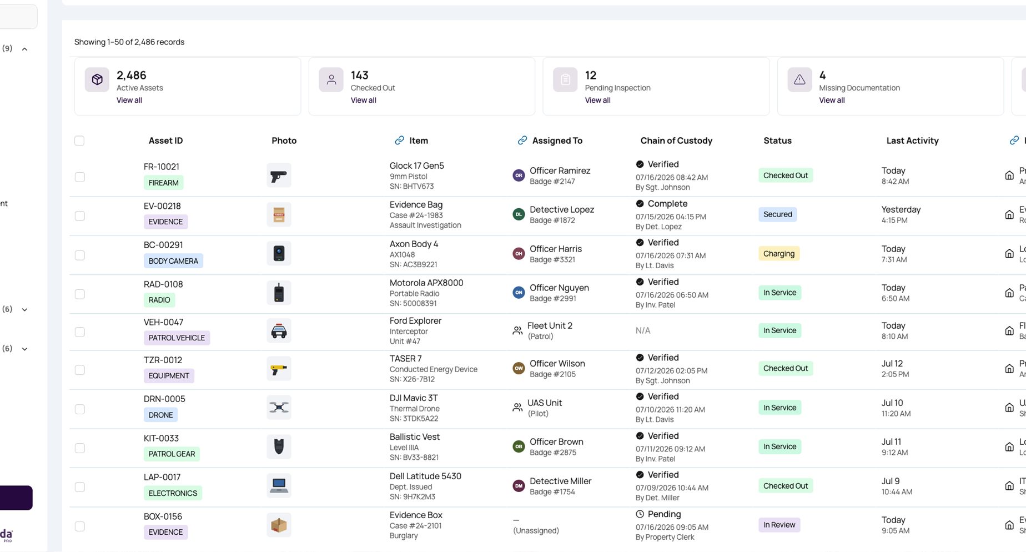Click link icon beside Assigned To header

[x=522, y=140]
